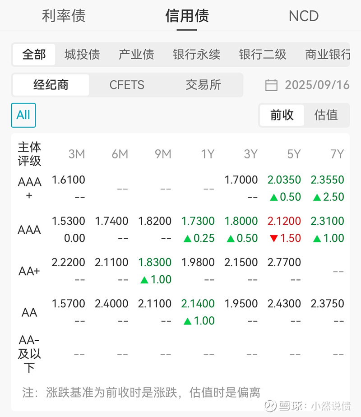Switch to the 利率债 tab

pos(64,16)
